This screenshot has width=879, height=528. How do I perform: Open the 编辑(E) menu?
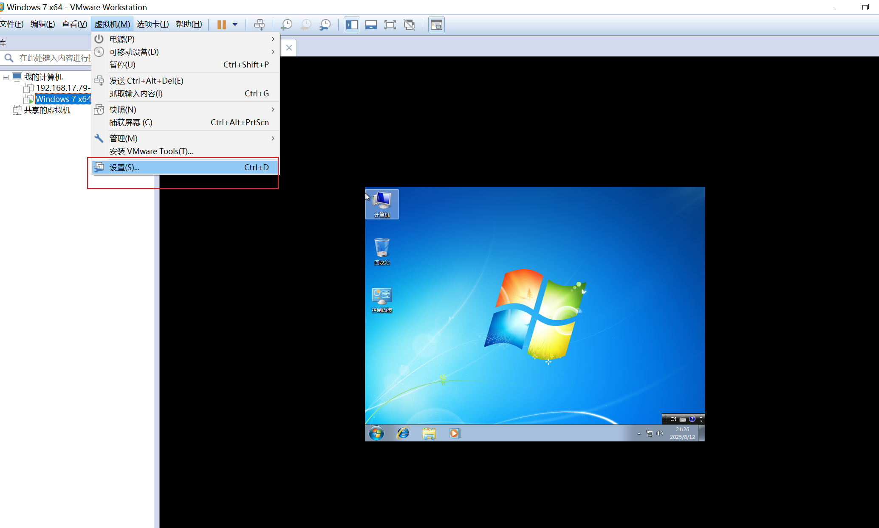click(42, 24)
